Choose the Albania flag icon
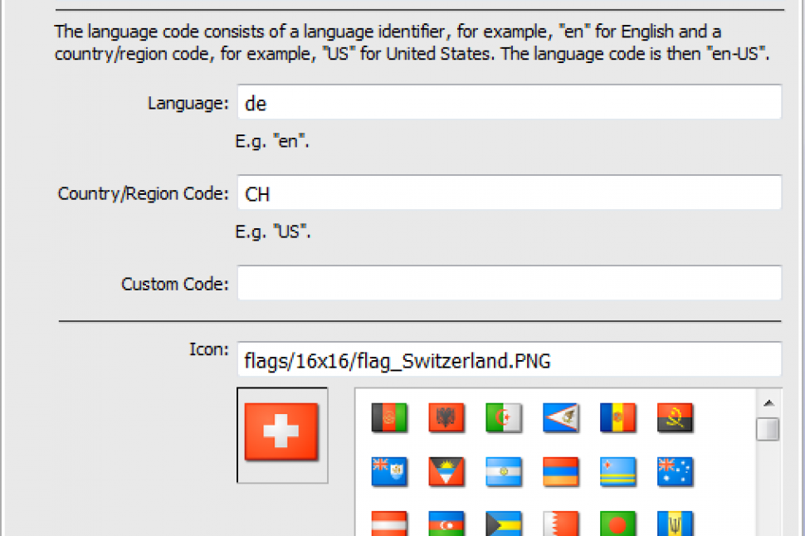Image resolution: width=805 pixels, height=536 pixels. point(446,418)
